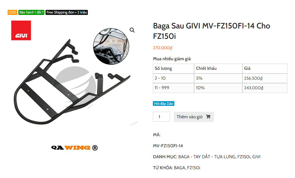Select the 11 - 999 quantity discount row
The image size is (295, 178).
tap(220, 88)
